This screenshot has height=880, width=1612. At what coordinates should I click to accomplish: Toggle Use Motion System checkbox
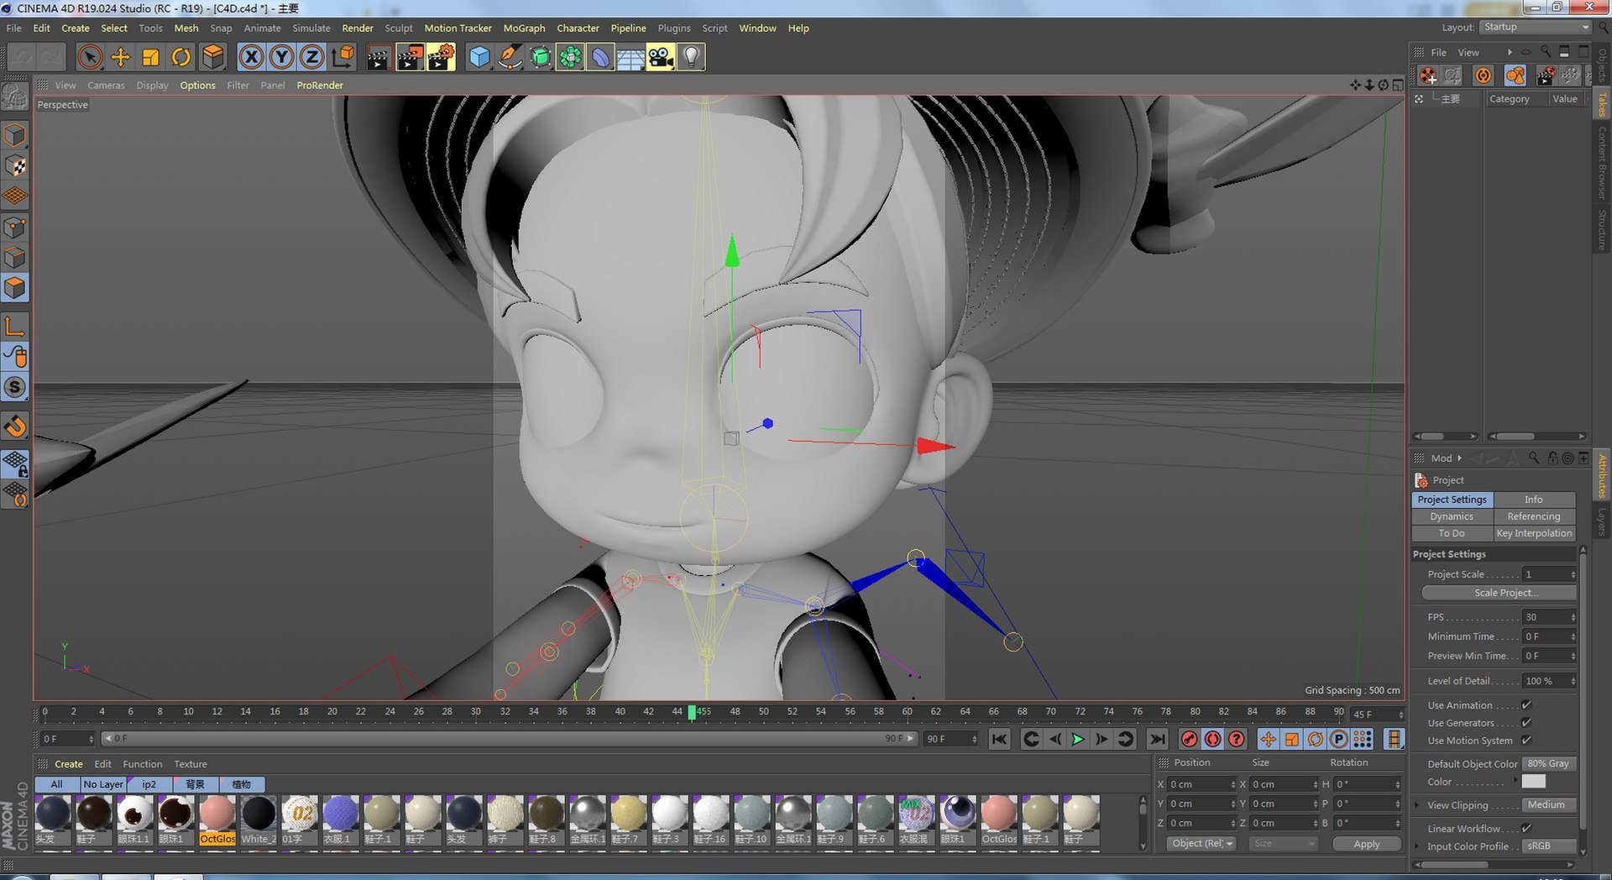(1526, 741)
